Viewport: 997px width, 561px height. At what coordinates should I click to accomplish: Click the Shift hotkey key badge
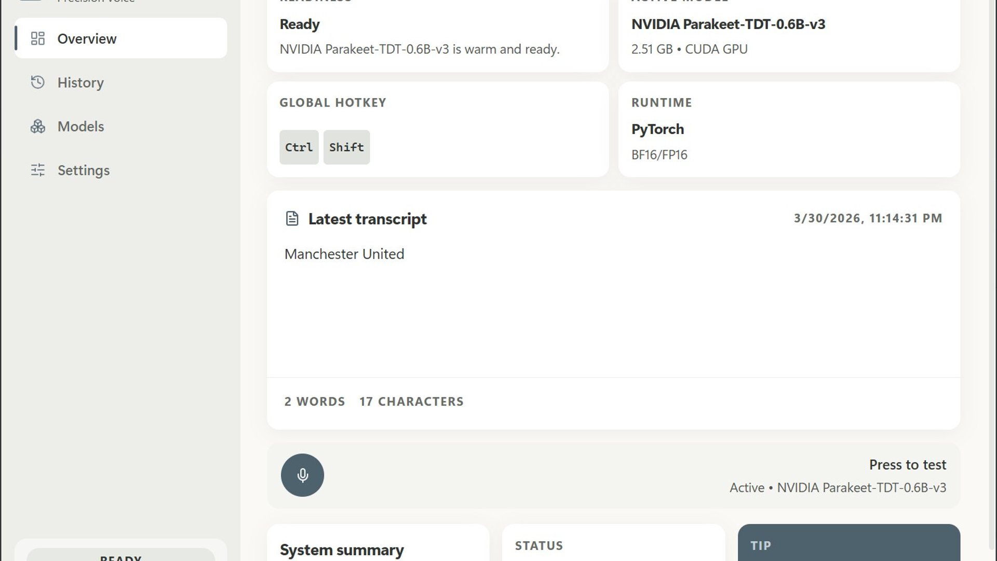pos(346,148)
